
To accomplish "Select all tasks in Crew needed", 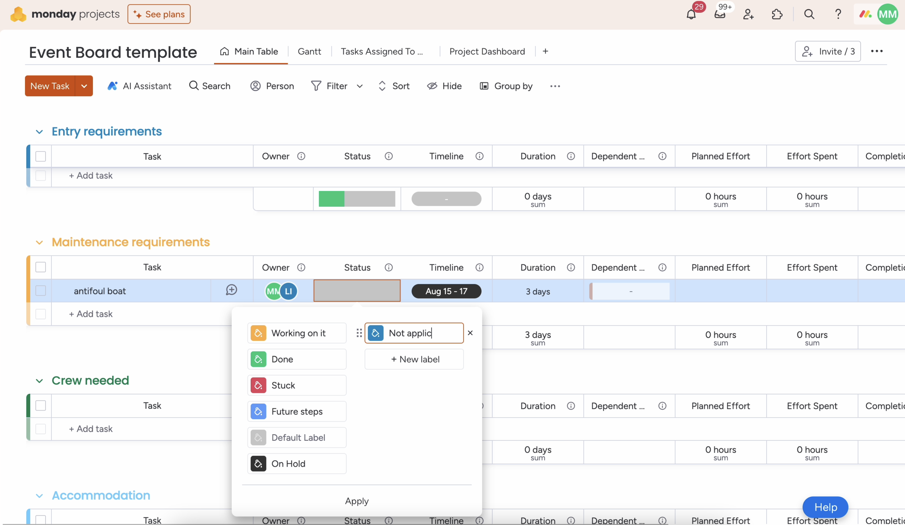I will (41, 406).
